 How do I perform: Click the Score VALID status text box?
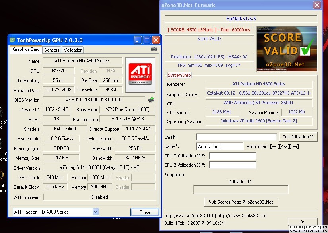[x=209, y=39]
